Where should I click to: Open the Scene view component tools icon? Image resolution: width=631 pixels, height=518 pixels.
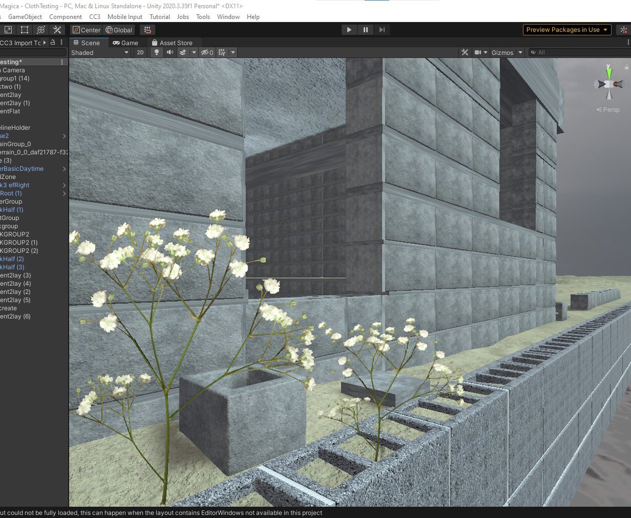coord(465,53)
